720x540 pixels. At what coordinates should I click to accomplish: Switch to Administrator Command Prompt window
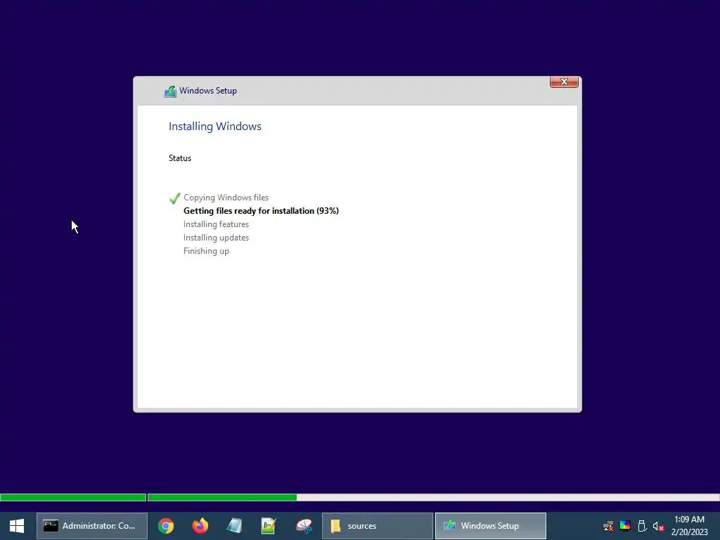[x=92, y=526]
